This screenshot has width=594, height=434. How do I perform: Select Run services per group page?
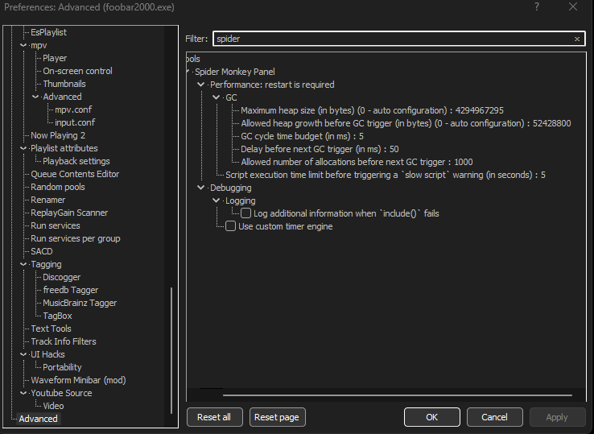pyautogui.click(x=76, y=239)
